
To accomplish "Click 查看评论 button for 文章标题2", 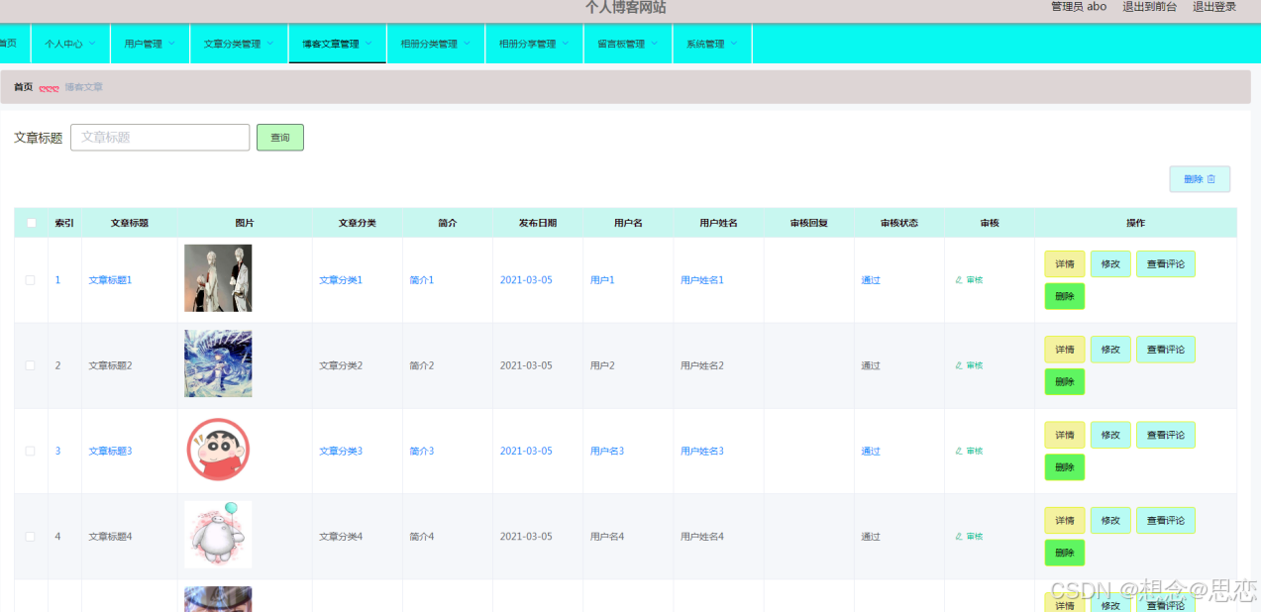I will tap(1166, 350).
